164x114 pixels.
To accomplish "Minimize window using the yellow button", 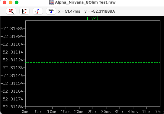I will pyautogui.click(x=11, y=2).
